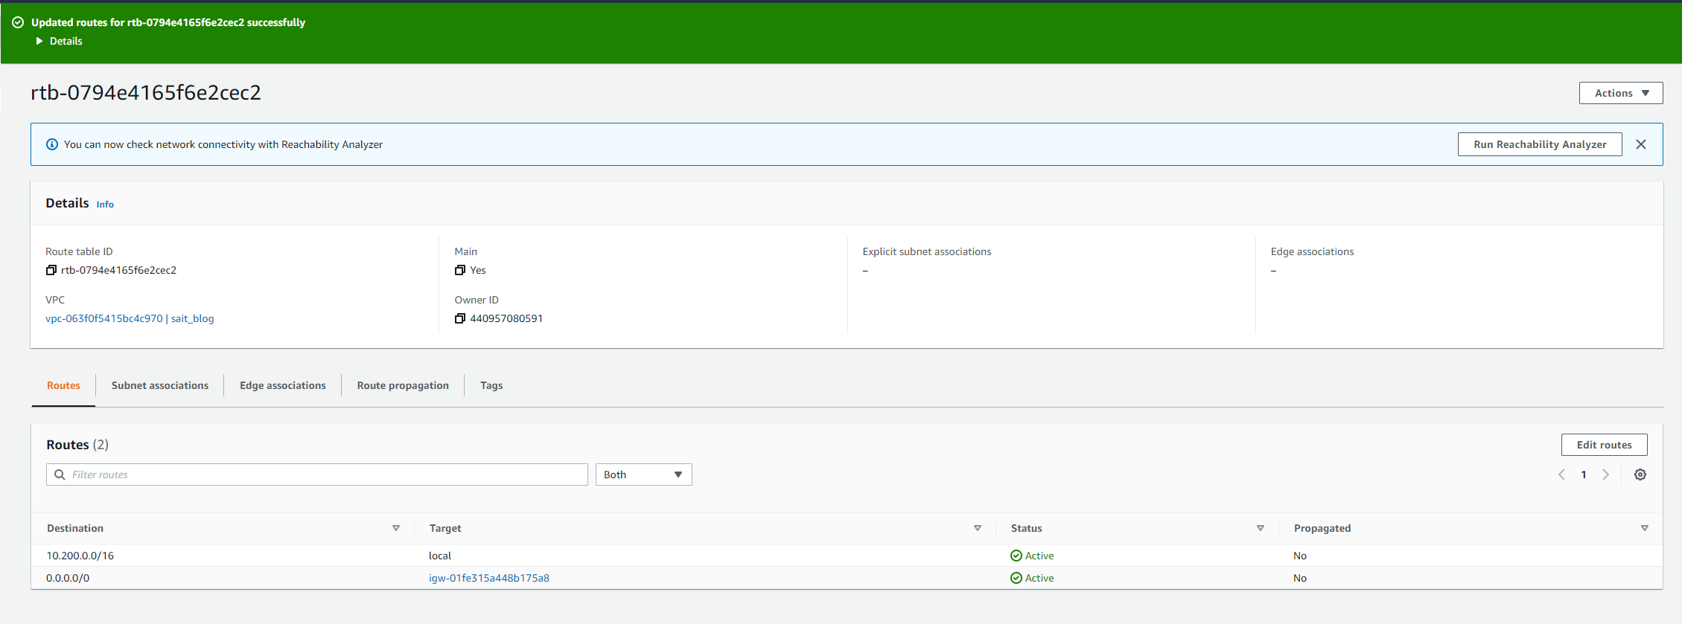The height and width of the screenshot is (624, 1682).
Task: Open the Actions dropdown menu
Action: pos(1620,93)
